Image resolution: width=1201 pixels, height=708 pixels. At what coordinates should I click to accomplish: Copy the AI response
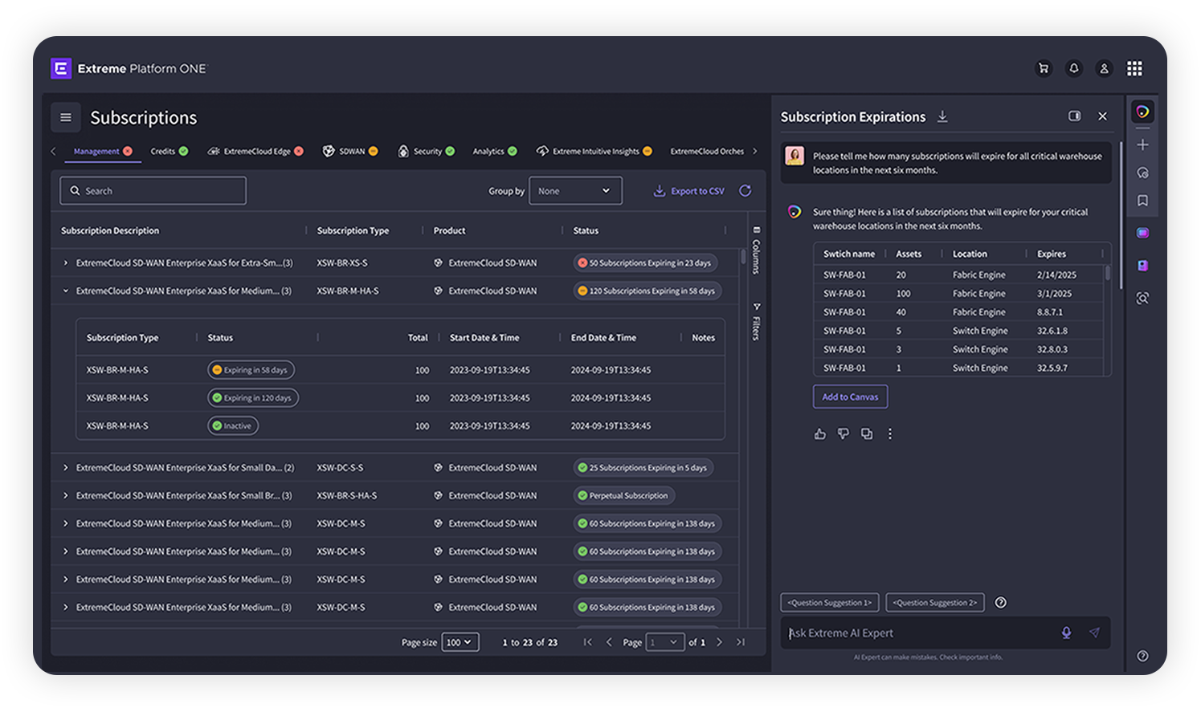coord(867,434)
